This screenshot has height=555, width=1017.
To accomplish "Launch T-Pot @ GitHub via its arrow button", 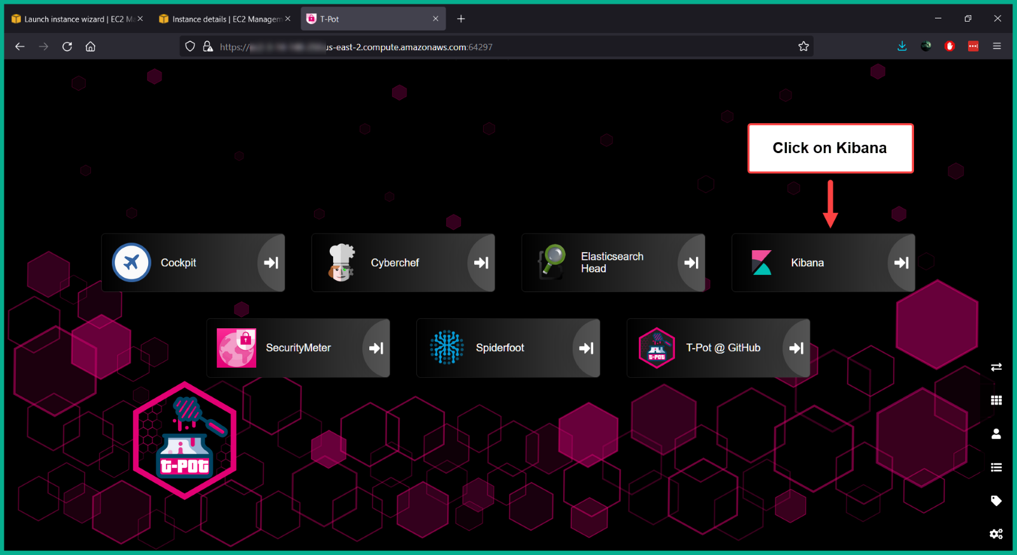I will coord(796,348).
